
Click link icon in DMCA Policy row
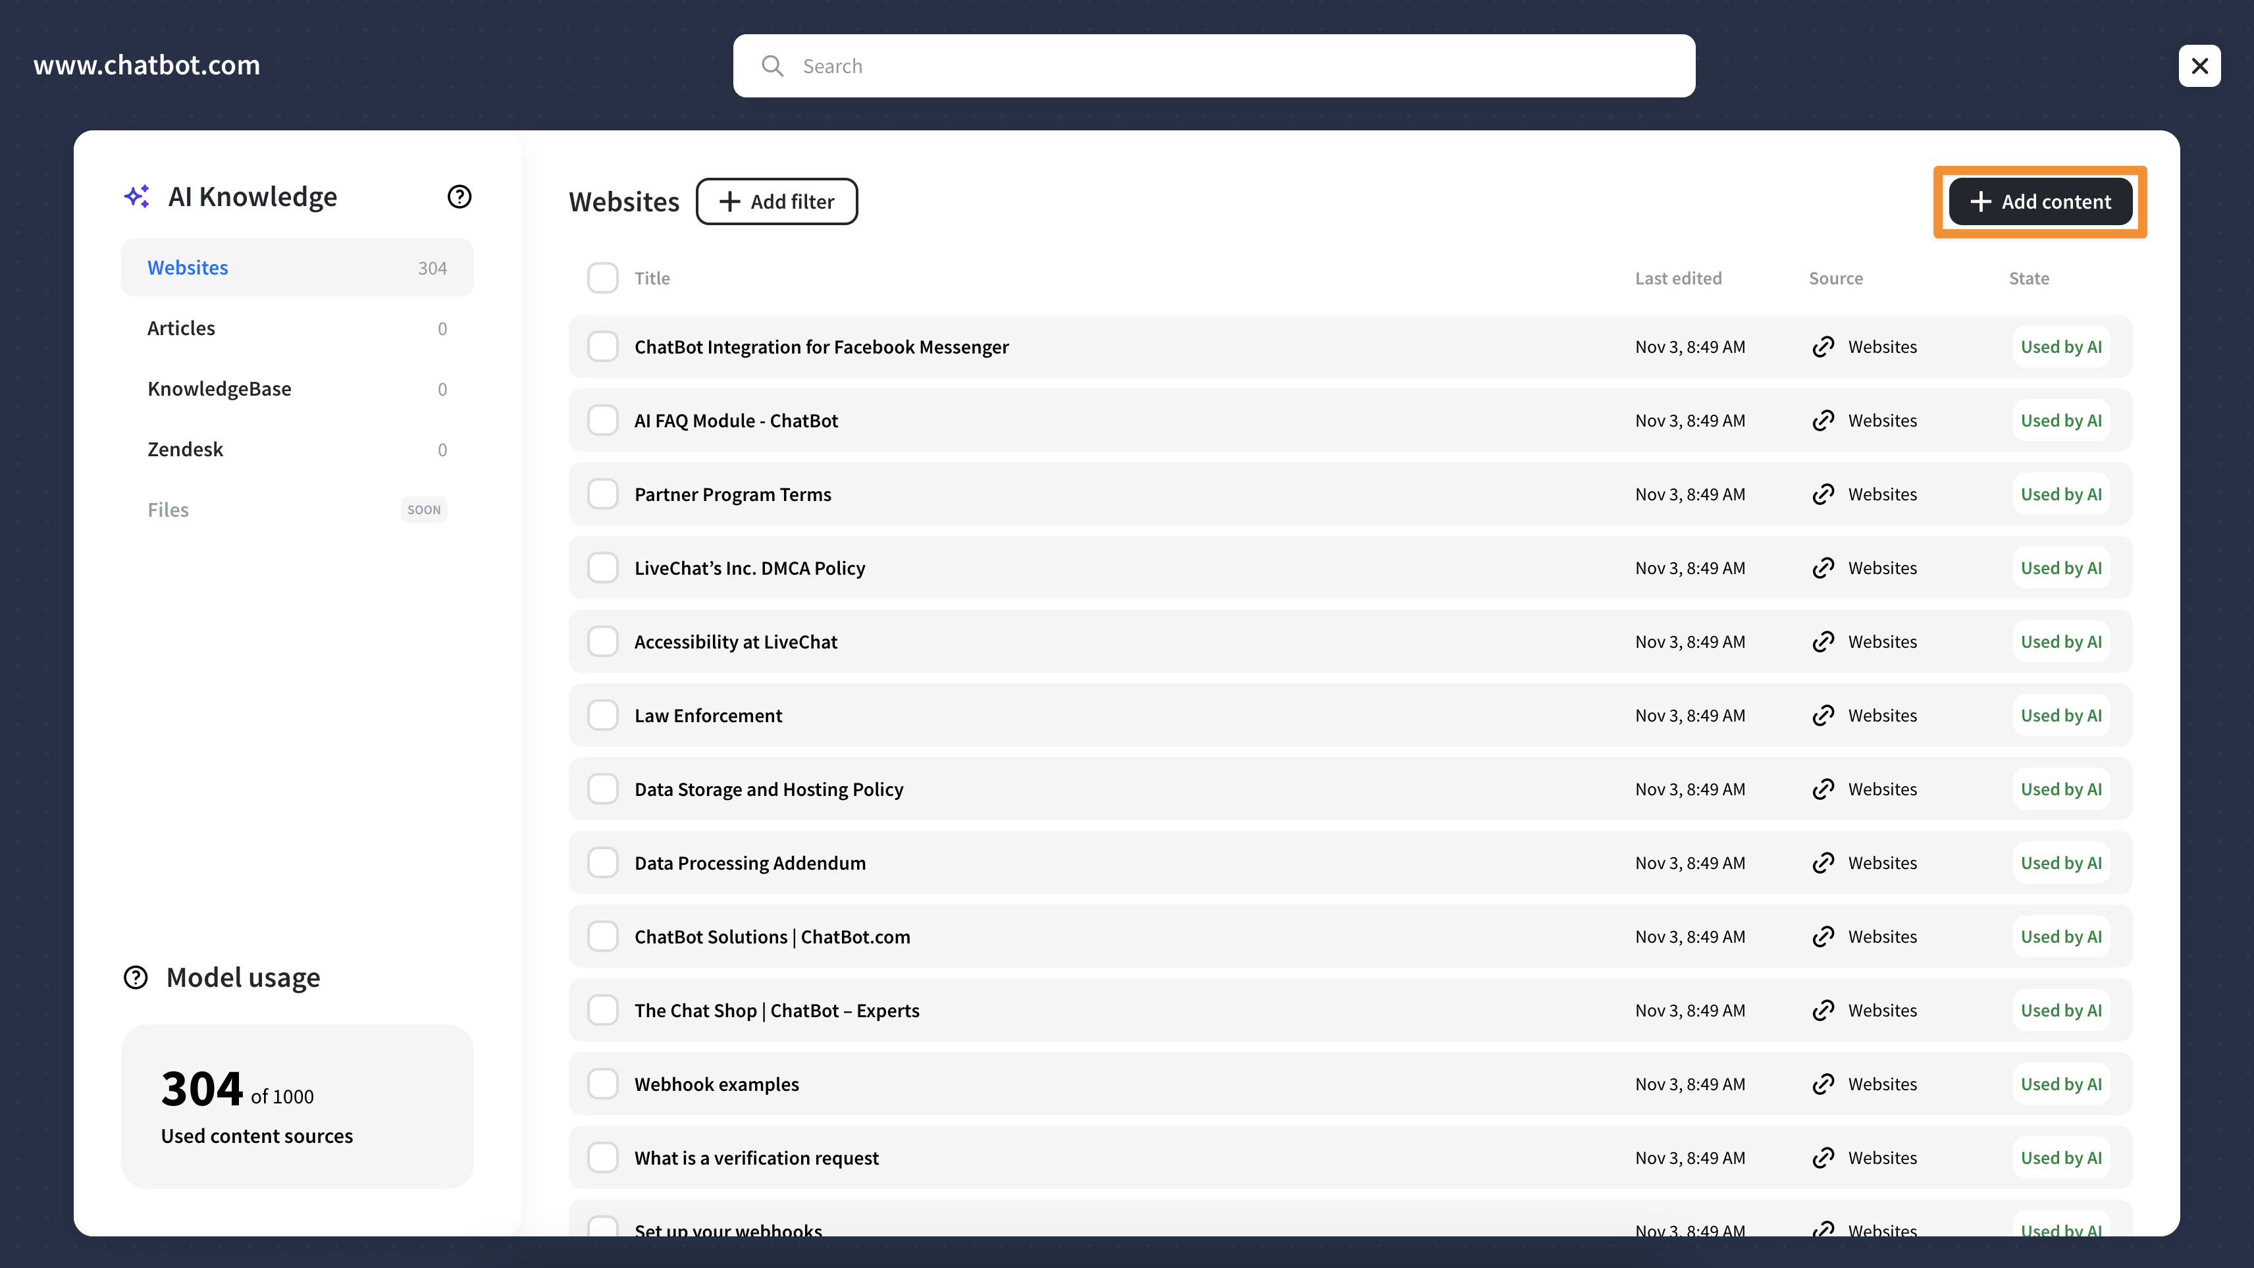click(1823, 568)
